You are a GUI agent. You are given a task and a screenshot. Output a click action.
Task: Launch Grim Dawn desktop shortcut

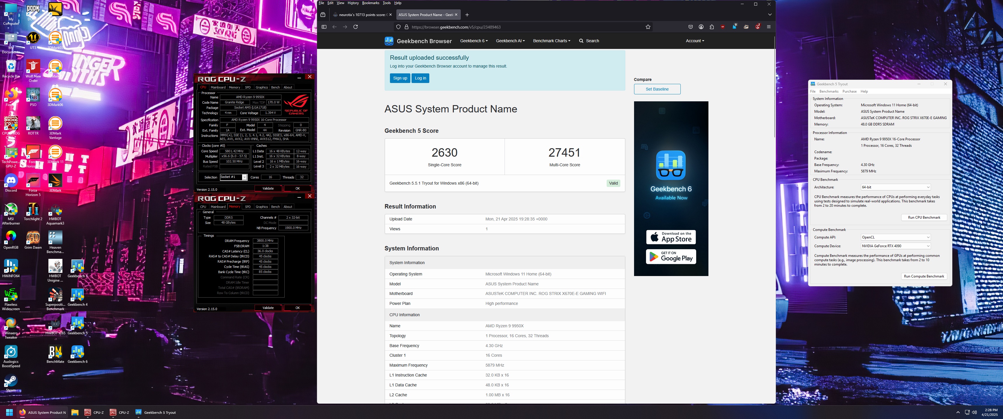tap(33, 240)
